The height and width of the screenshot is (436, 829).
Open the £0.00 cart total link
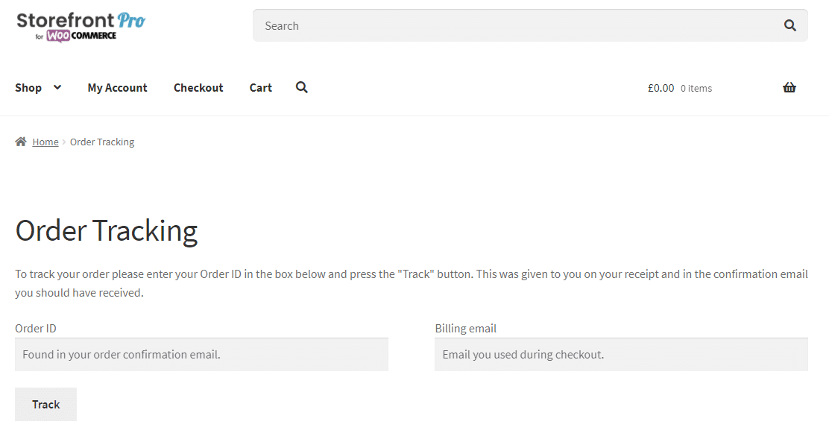pos(661,88)
